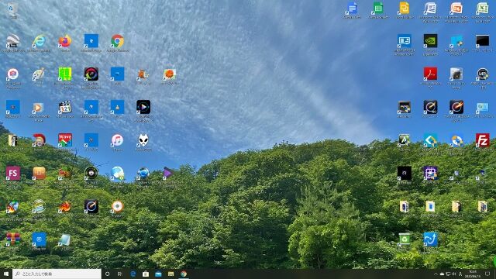Open the Media Player Classic 321 clapperboard icon
496x279 pixels.
[x=65, y=108]
